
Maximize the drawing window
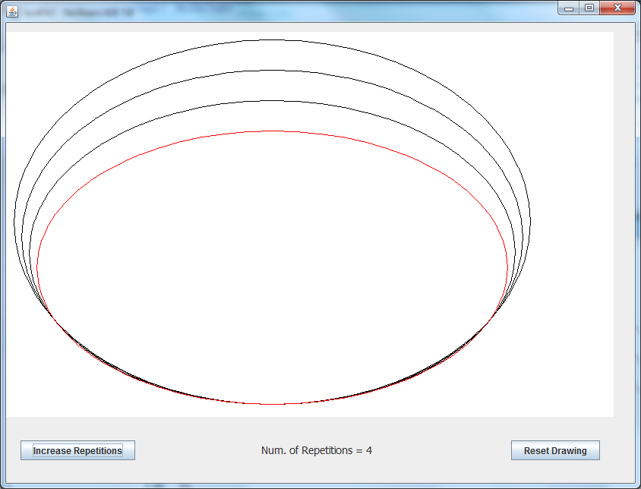click(x=589, y=8)
